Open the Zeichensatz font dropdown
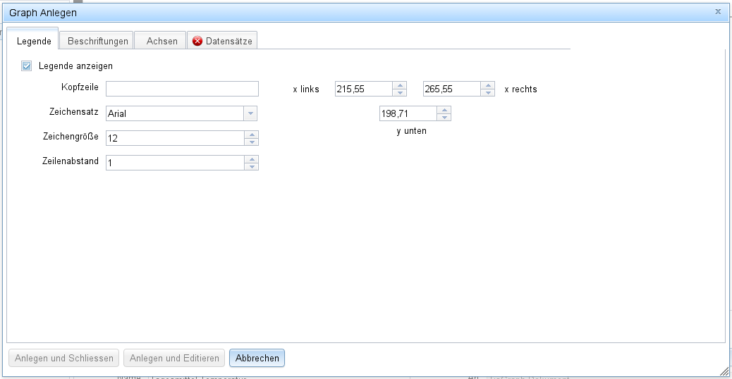 250,113
